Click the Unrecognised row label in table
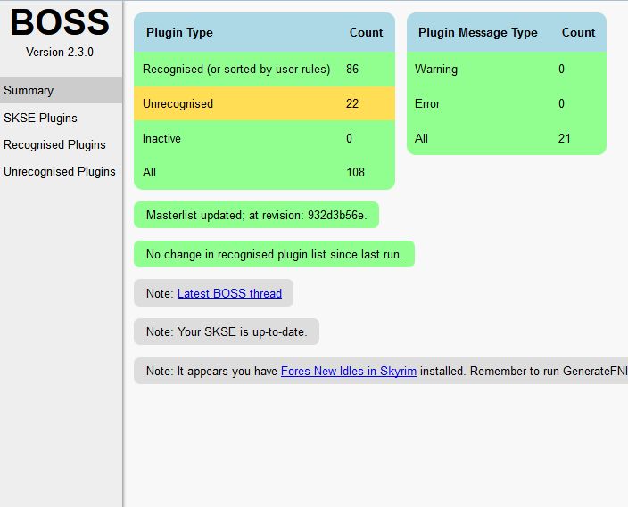 178,103
